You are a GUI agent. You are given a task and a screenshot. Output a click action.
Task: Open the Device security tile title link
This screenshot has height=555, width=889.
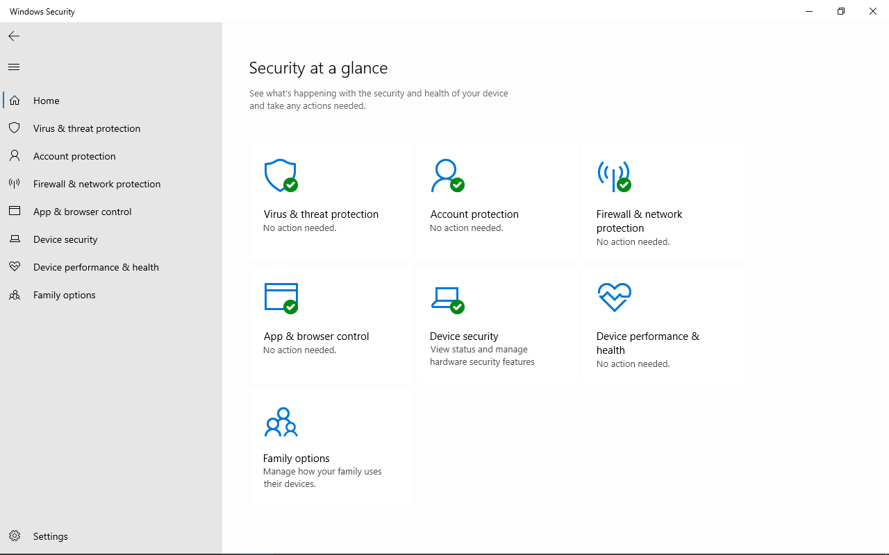(464, 336)
